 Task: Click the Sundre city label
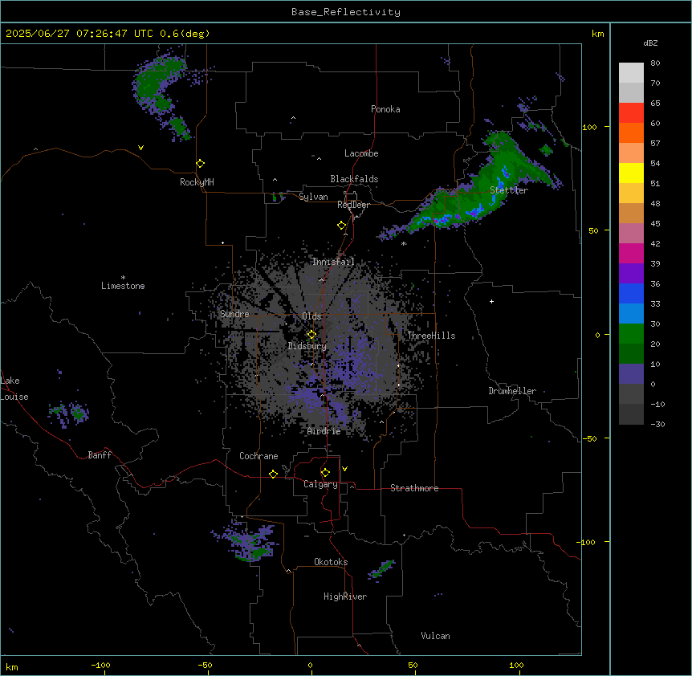234,314
